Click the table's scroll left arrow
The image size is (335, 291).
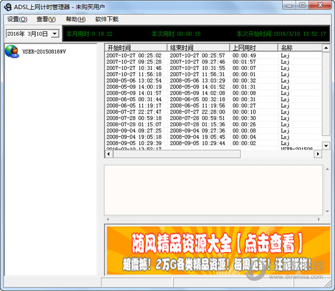click(109, 154)
